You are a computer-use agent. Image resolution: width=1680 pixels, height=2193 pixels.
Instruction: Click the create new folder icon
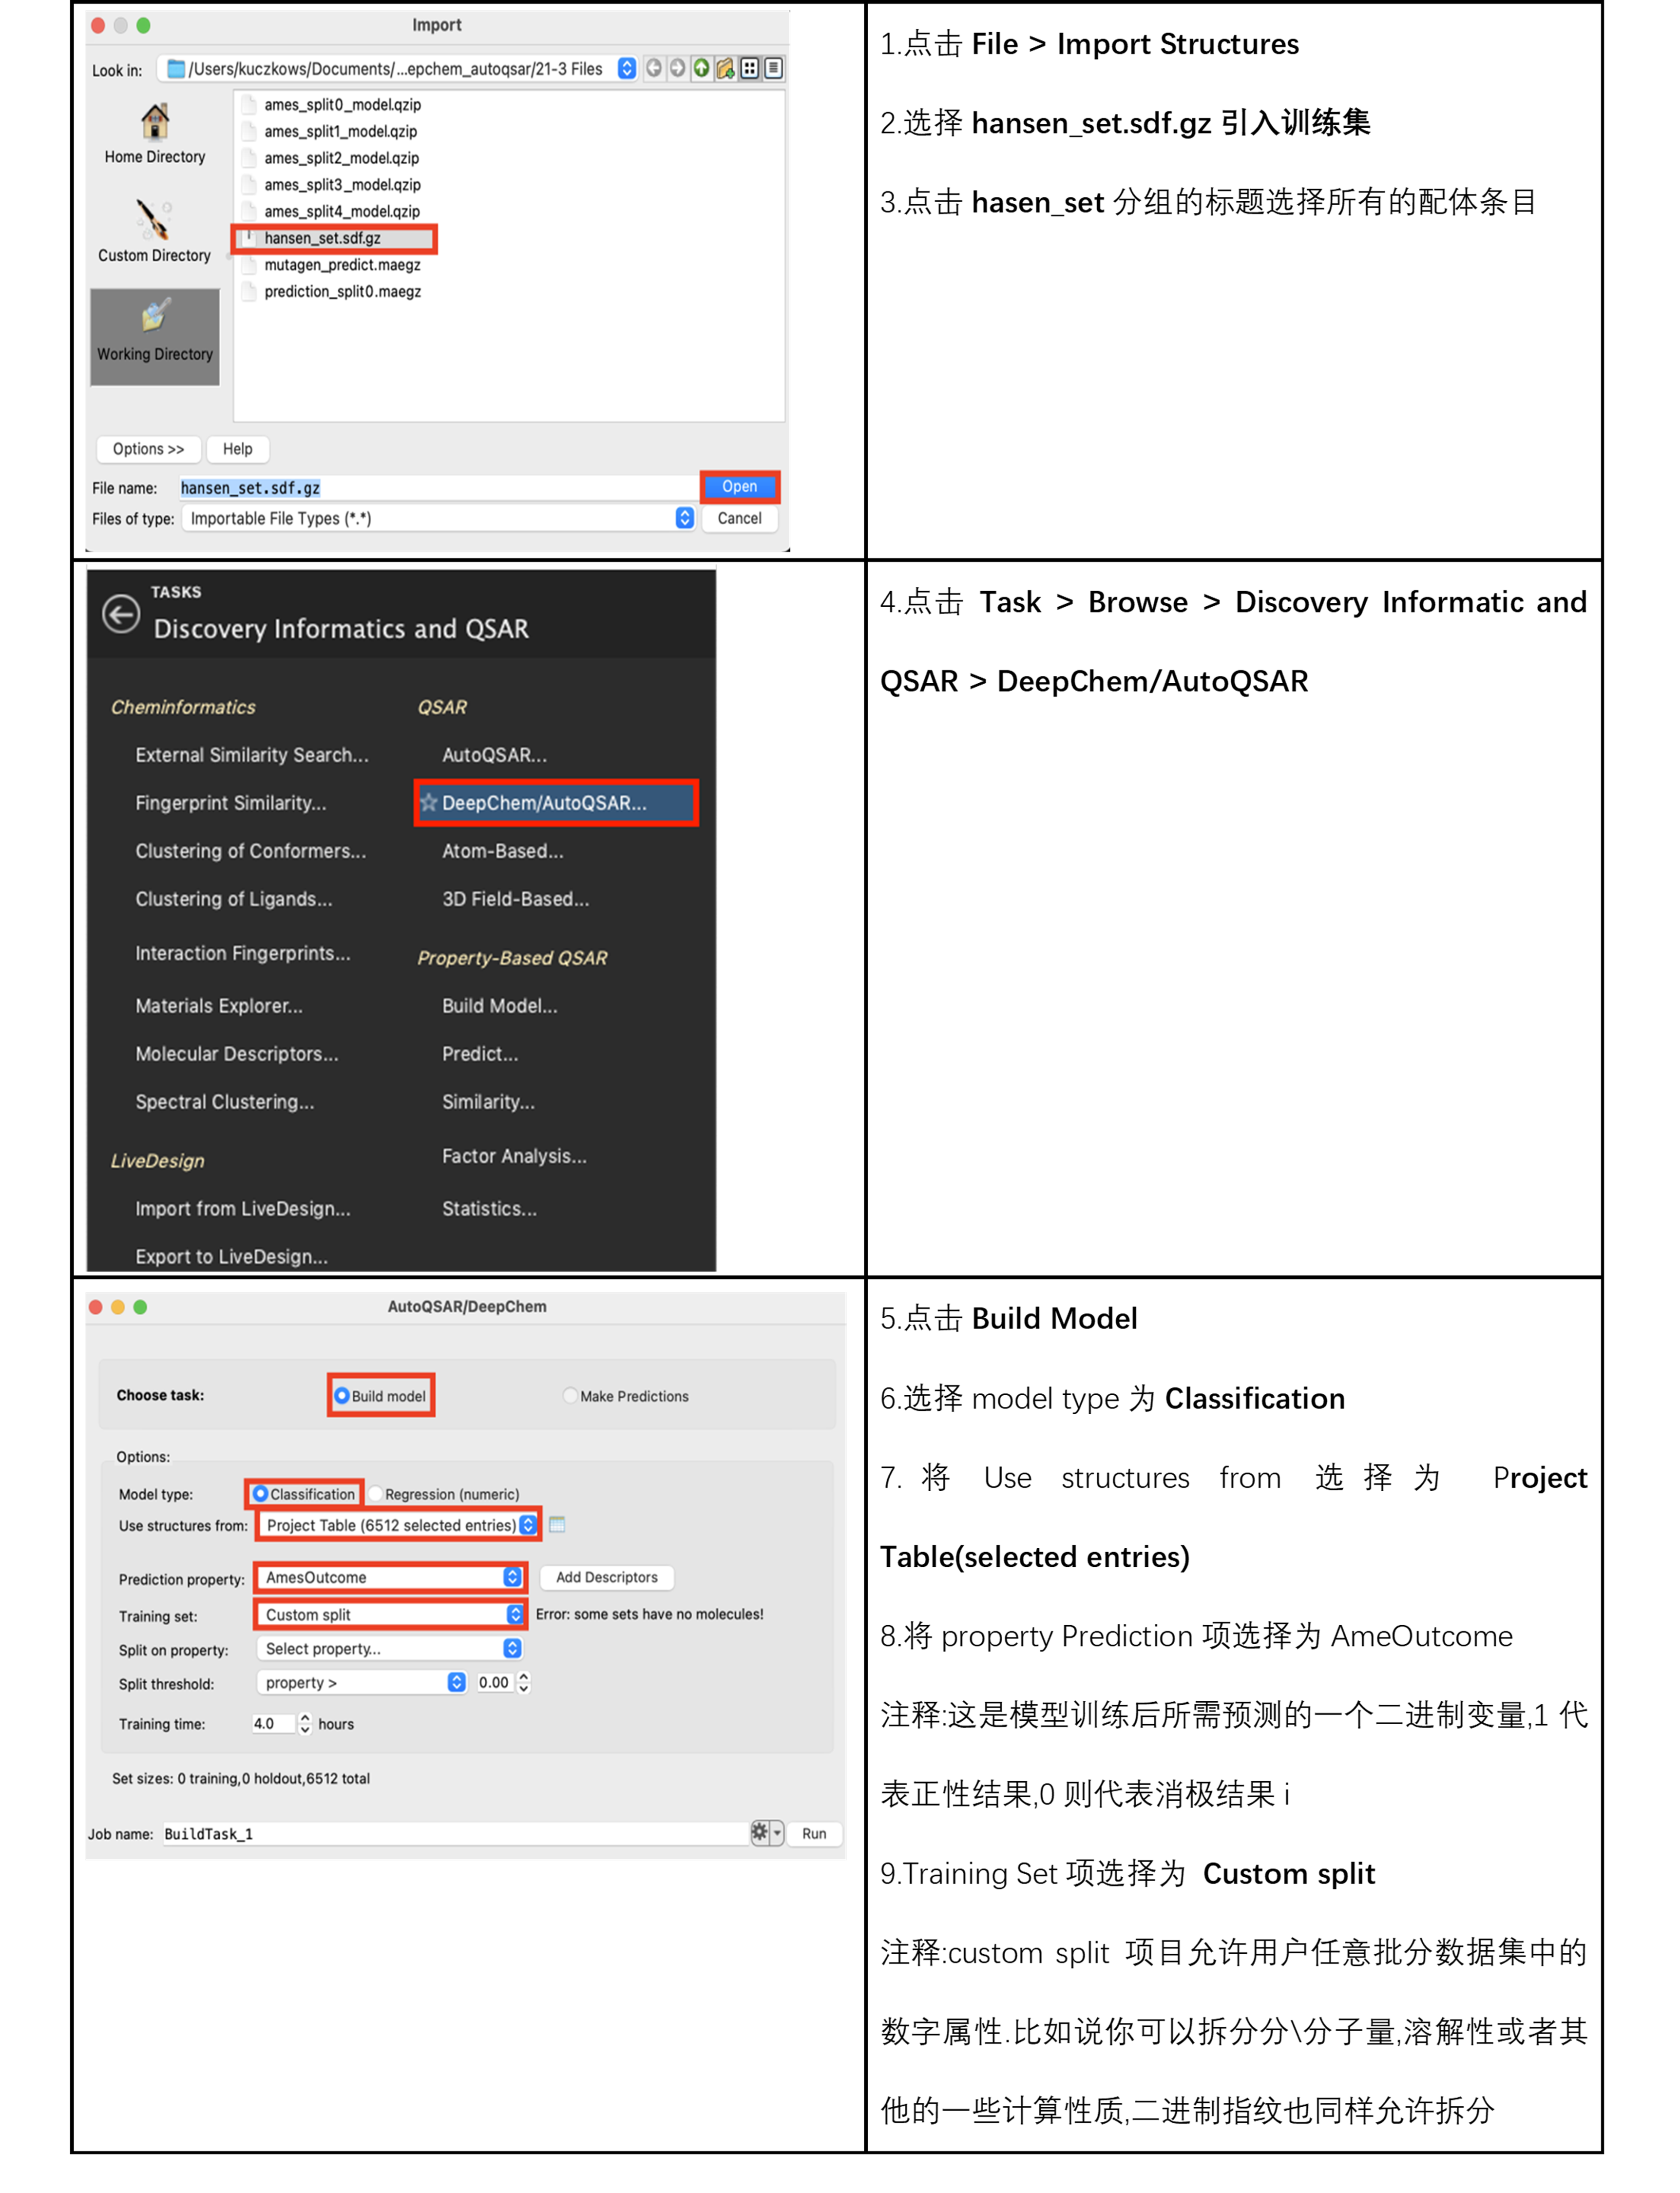tap(725, 68)
